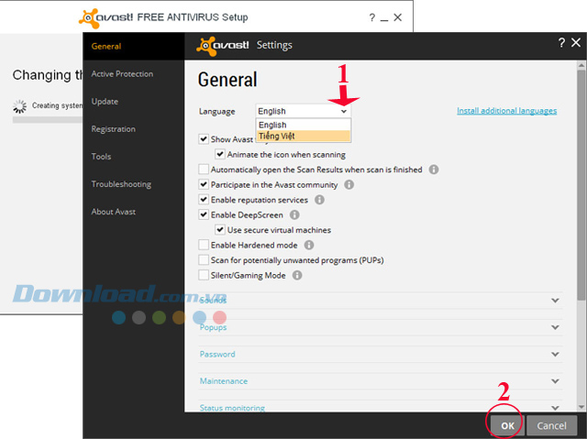Click the Maintenance section label
This screenshot has width=587, height=439.
pyautogui.click(x=224, y=381)
